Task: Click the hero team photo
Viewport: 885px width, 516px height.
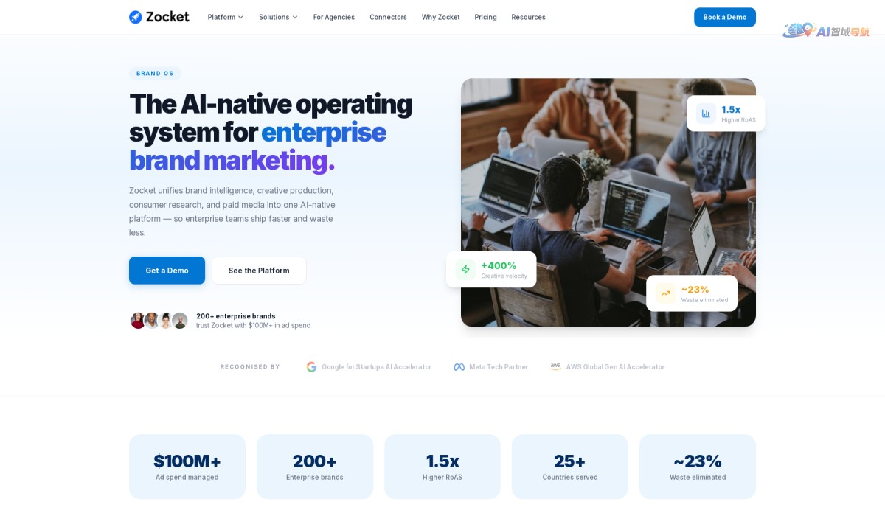Action: (x=608, y=203)
